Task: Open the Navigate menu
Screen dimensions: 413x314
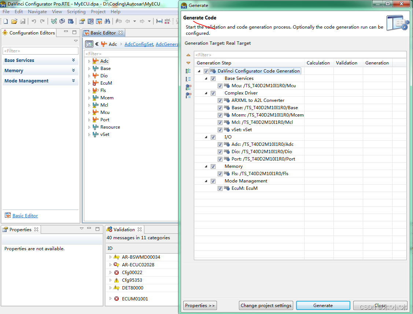Action: (x=37, y=12)
